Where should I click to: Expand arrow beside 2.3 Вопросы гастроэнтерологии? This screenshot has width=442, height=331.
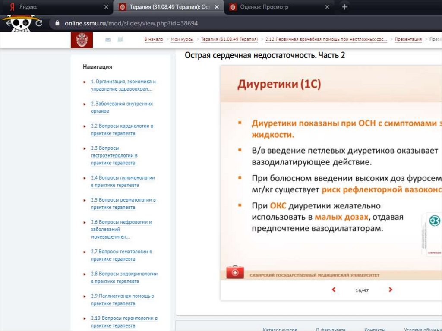tap(85, 148)
